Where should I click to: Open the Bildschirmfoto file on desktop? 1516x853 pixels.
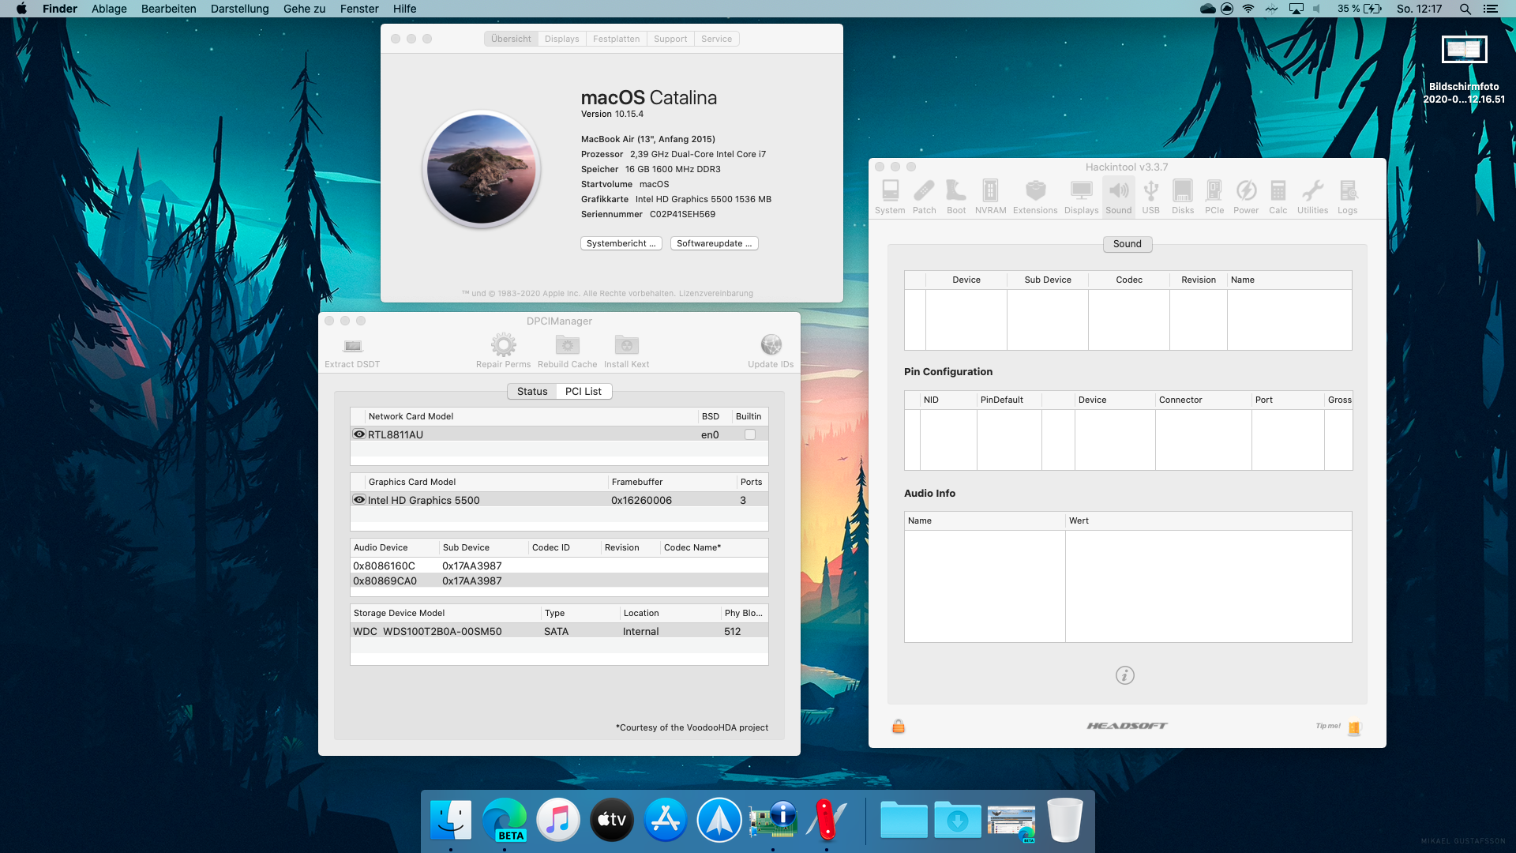coord(1464,50)
